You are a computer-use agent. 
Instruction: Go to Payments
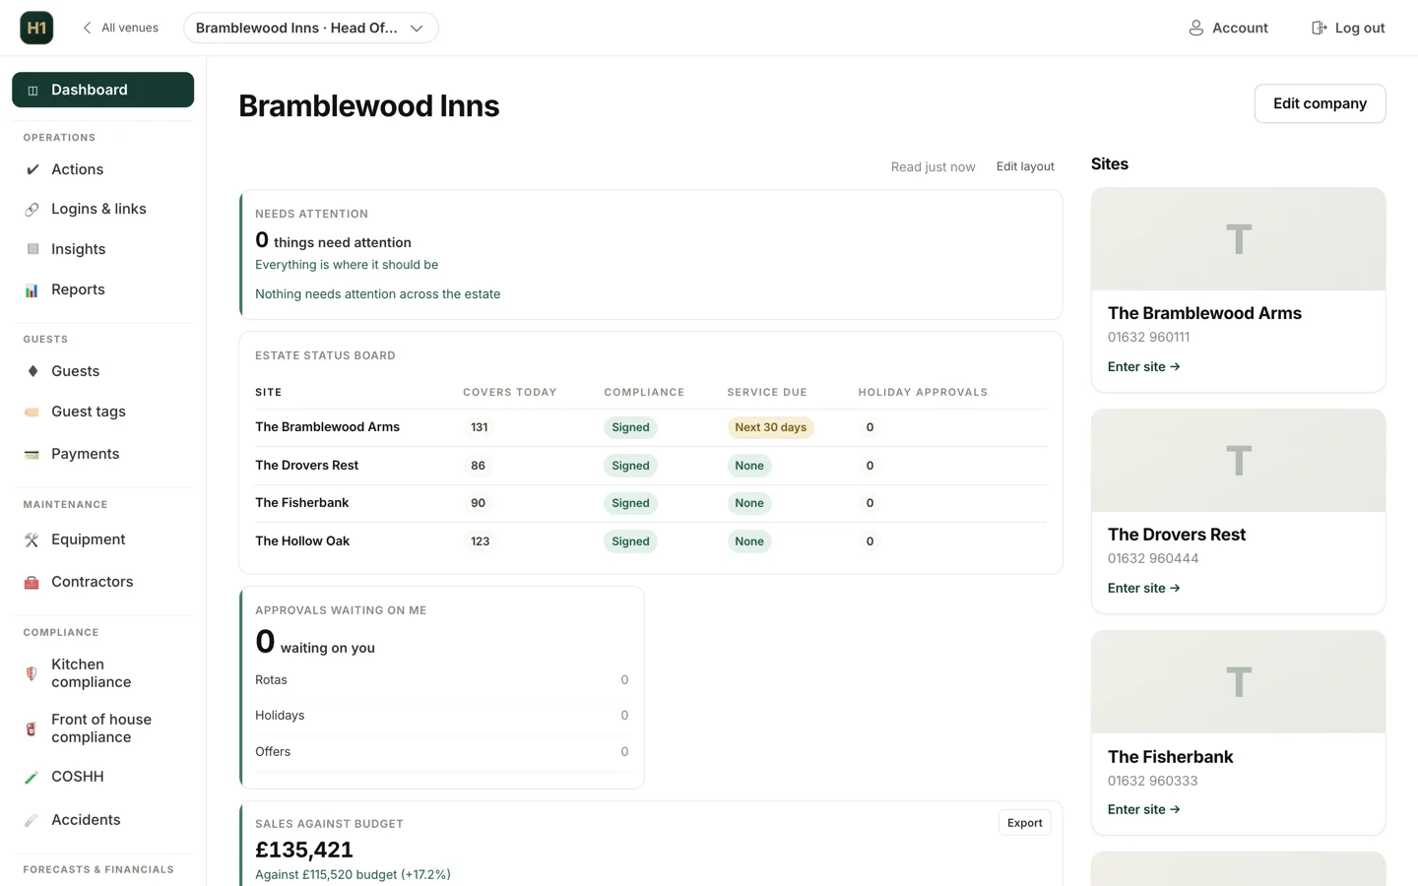click(102, 454)
